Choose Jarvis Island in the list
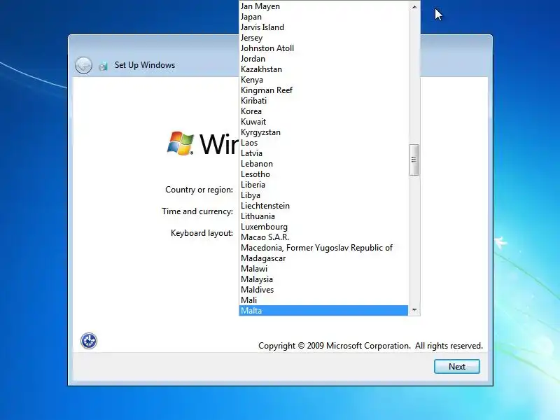The height and width of the screenshot is (420, 560). pyautogui.click(x=323, y=27)
